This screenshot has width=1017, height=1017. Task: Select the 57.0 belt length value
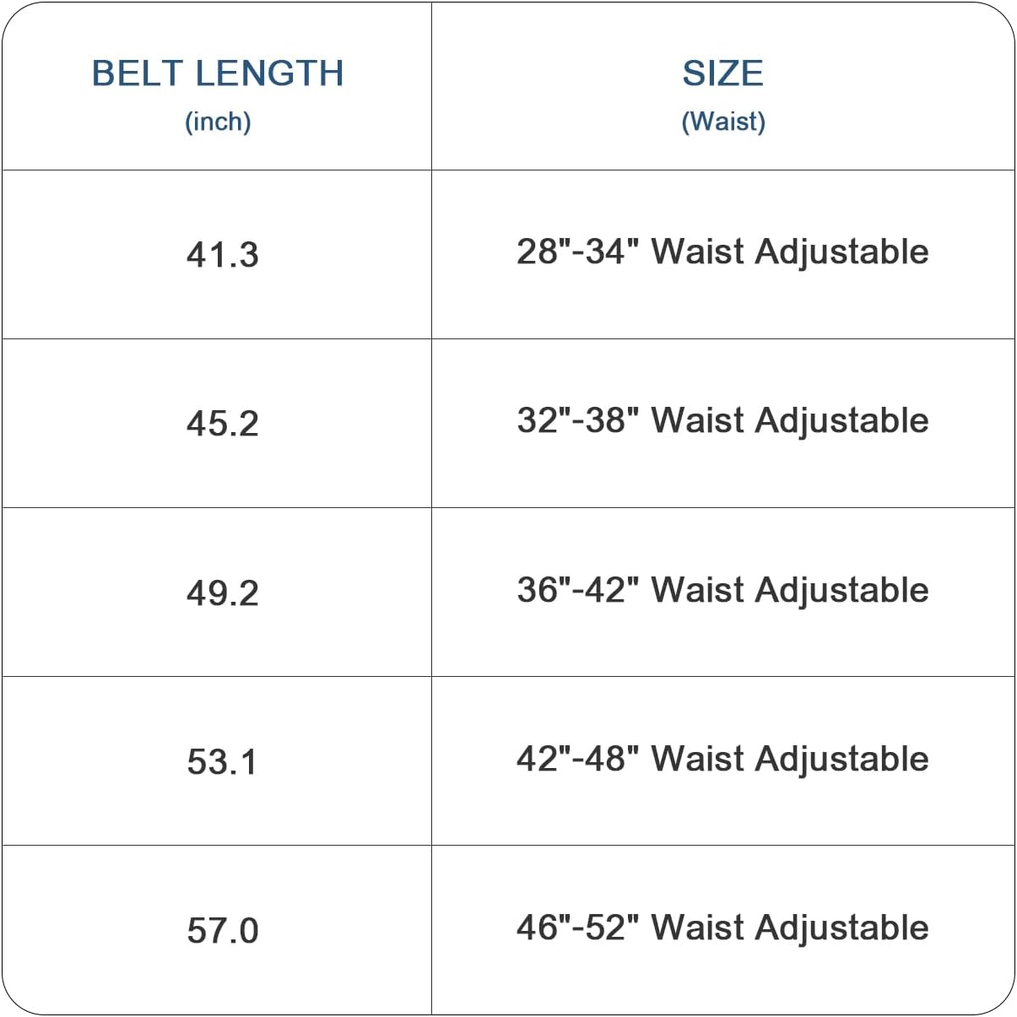(x=222, y=931)
